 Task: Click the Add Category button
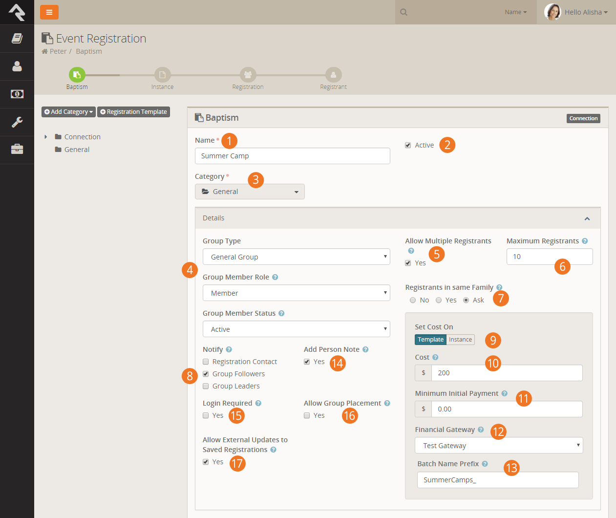pos(68,112)
